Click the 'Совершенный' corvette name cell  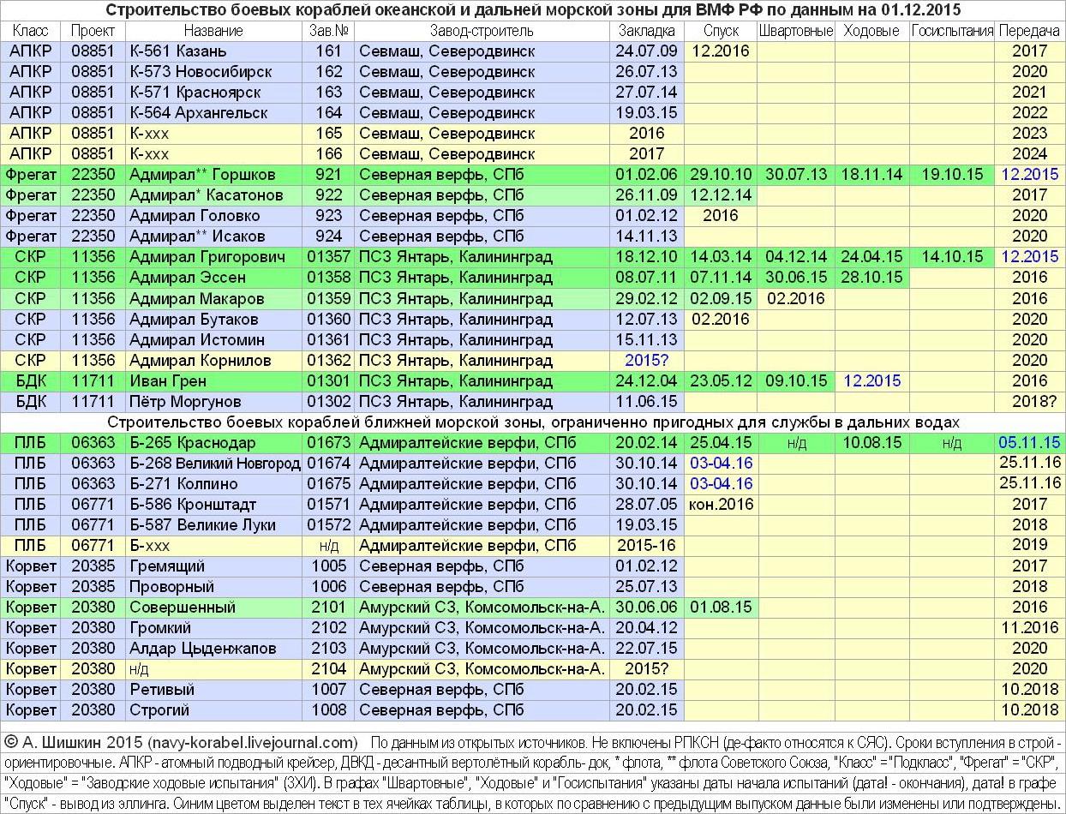coord(183,608)
